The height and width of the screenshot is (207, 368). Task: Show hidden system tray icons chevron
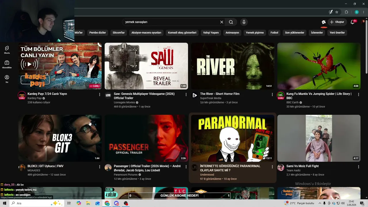[x=320, y=203]
